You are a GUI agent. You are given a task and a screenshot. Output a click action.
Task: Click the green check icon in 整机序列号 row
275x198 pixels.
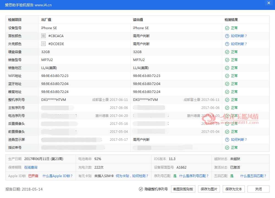[x=227, y=100]
